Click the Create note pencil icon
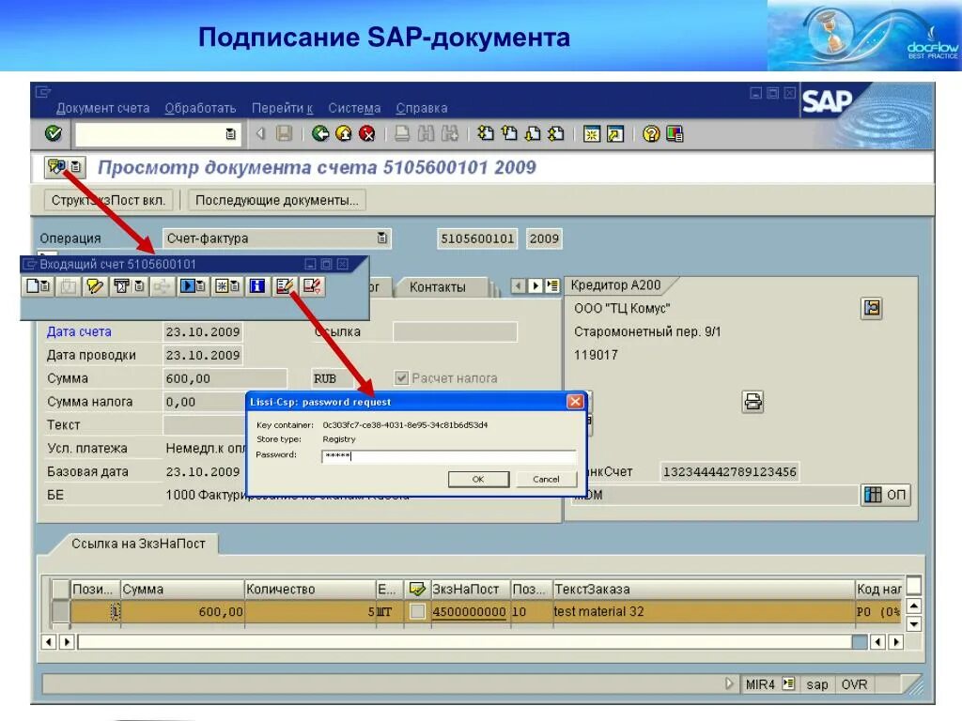962x721 pixels. point(95,285)
